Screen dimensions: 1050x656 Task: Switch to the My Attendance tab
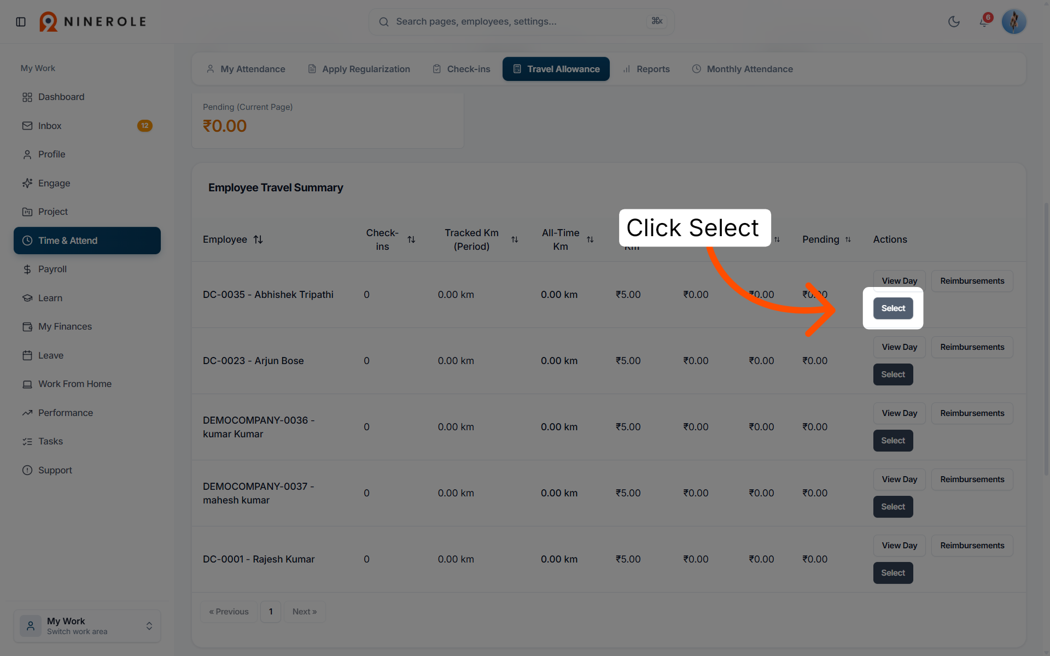tap(246, 69)
